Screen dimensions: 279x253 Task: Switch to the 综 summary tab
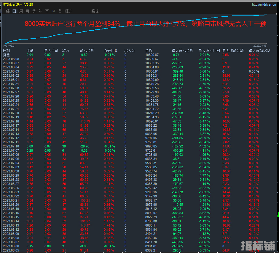point(8,11)
